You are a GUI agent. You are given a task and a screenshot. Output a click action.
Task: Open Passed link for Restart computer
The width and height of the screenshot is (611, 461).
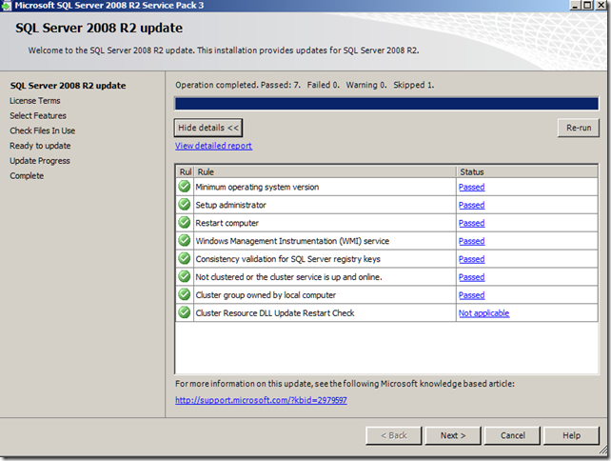click(x=471, y=223)
